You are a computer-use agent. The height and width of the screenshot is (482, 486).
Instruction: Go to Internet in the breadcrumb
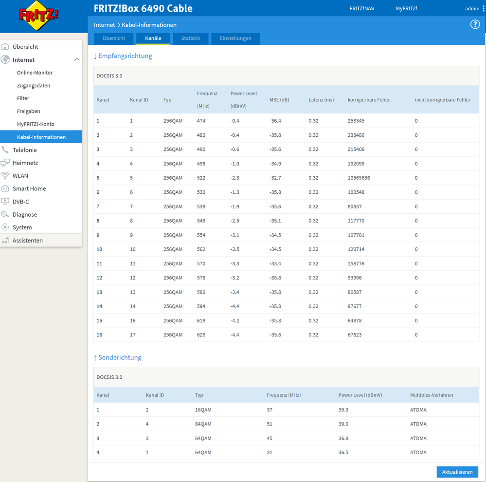(104, 25)
